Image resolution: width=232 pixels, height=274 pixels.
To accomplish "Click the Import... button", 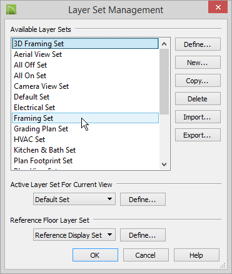I will pos(198,117).
